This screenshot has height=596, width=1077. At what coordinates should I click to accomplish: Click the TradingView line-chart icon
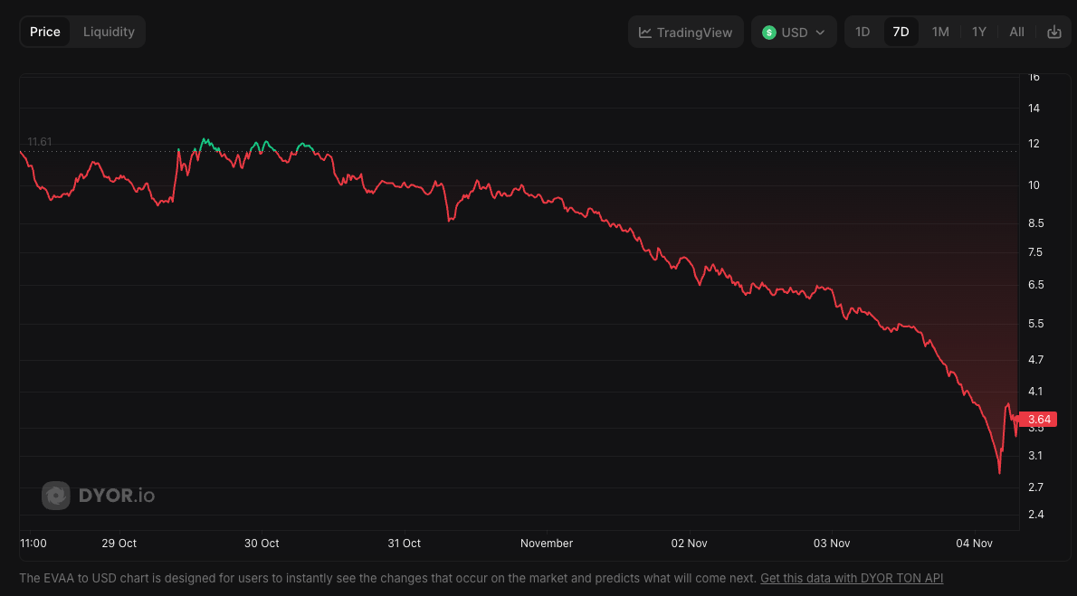click(645, 32)
